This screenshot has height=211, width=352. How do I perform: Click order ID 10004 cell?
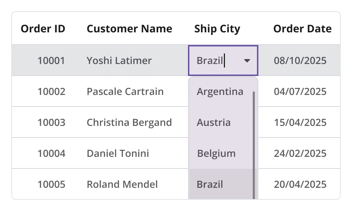coord(51,153)
